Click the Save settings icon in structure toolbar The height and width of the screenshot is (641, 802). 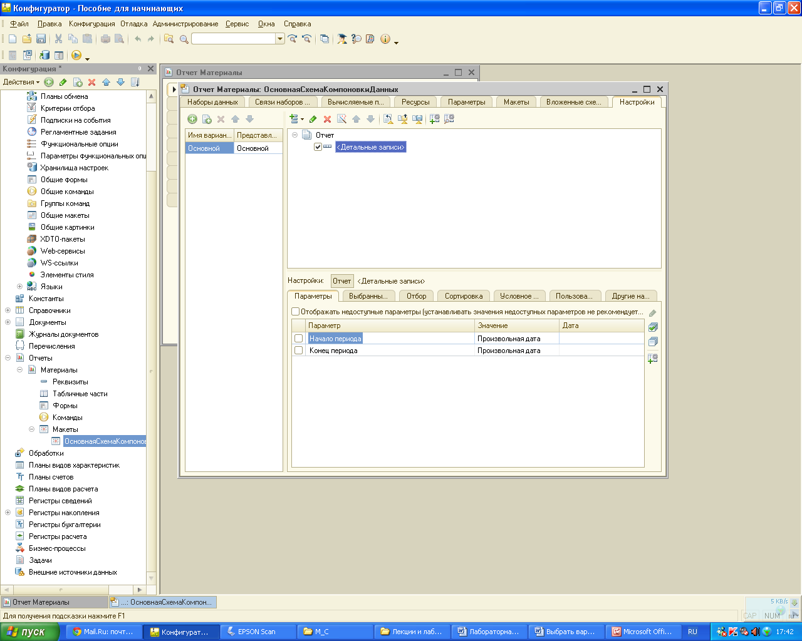tap(417, 119)
